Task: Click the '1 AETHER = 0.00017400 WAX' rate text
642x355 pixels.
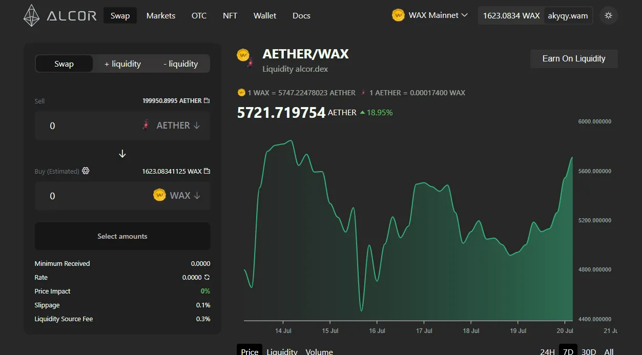Action: pyautogui.click(x=417, y=93)
